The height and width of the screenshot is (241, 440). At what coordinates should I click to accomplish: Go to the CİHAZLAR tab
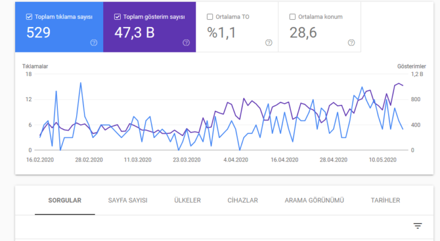click(243, 200)
